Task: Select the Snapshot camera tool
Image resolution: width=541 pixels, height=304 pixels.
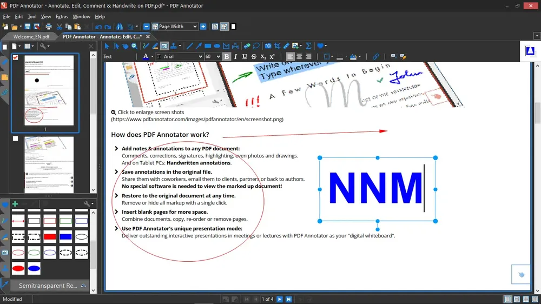Action: [268, 46]
